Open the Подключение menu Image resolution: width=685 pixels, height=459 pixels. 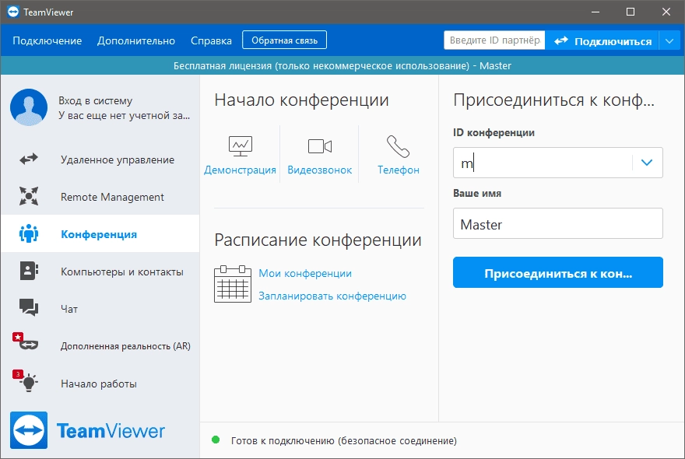tap(47, 40)
